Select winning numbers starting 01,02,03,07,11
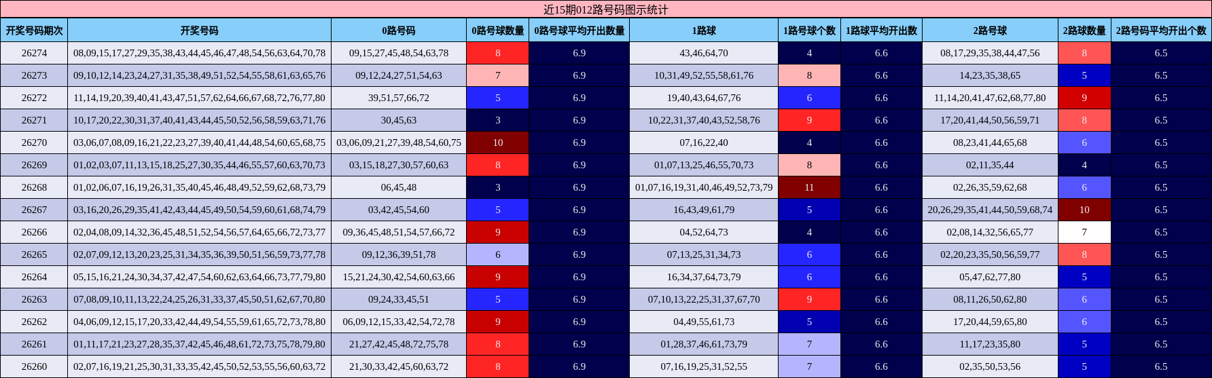Viewport: 1212px width, 378px height. pyautogui.click(x=200, y=165)
